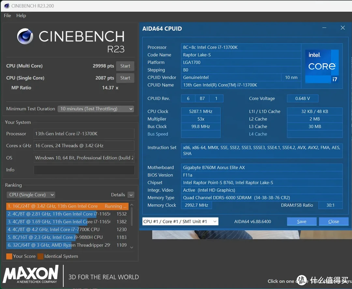The width and height of the screenshot is (352, 289).
Task: Click the Identical System brown legend swatch
Action: tap(40, 256)
